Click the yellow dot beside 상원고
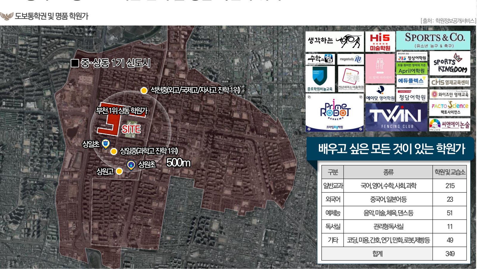The image size is (477, 269). [x=119, y=171]
